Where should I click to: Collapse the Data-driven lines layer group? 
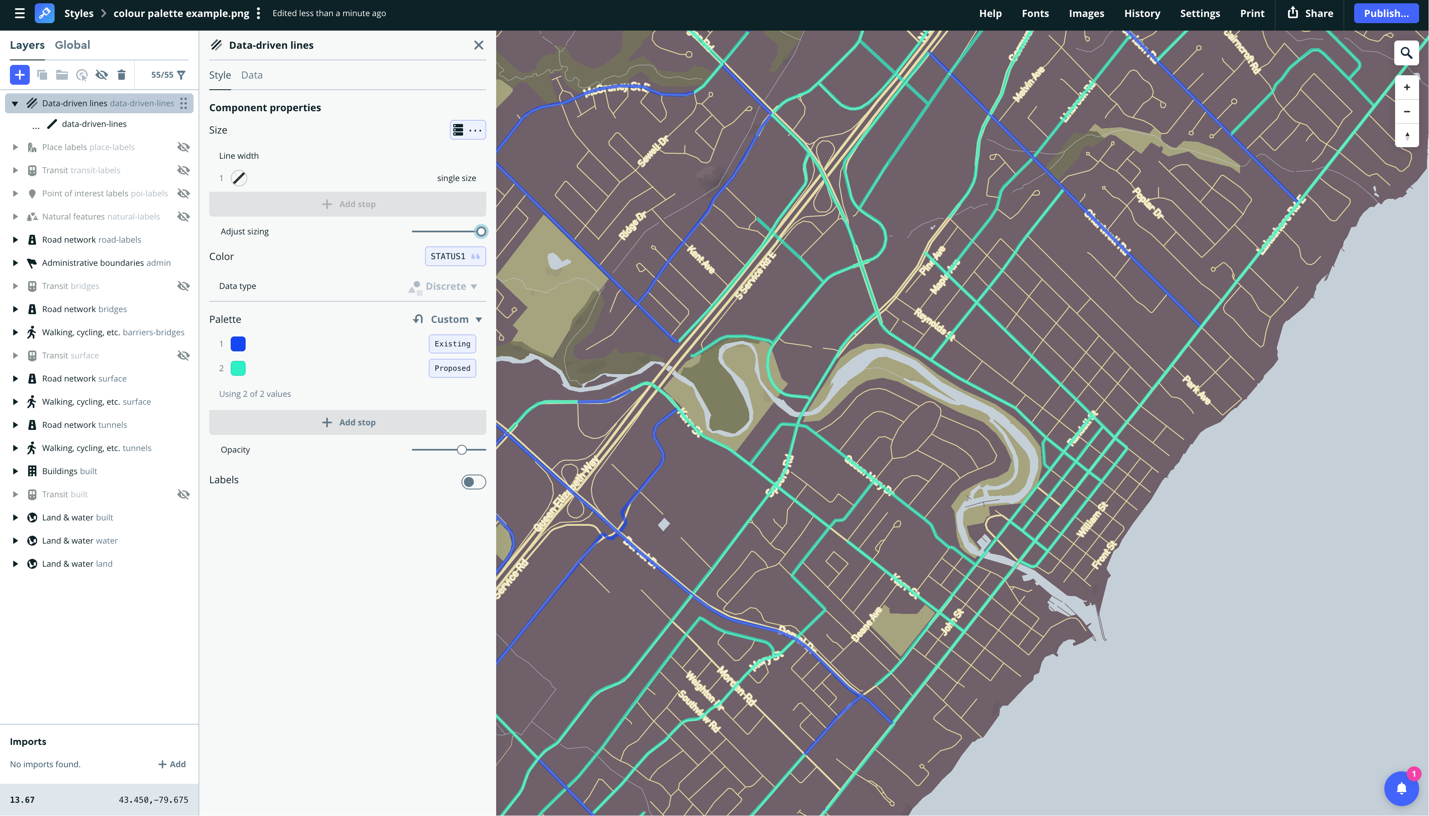pyautogui.click(x=15, y=103)
